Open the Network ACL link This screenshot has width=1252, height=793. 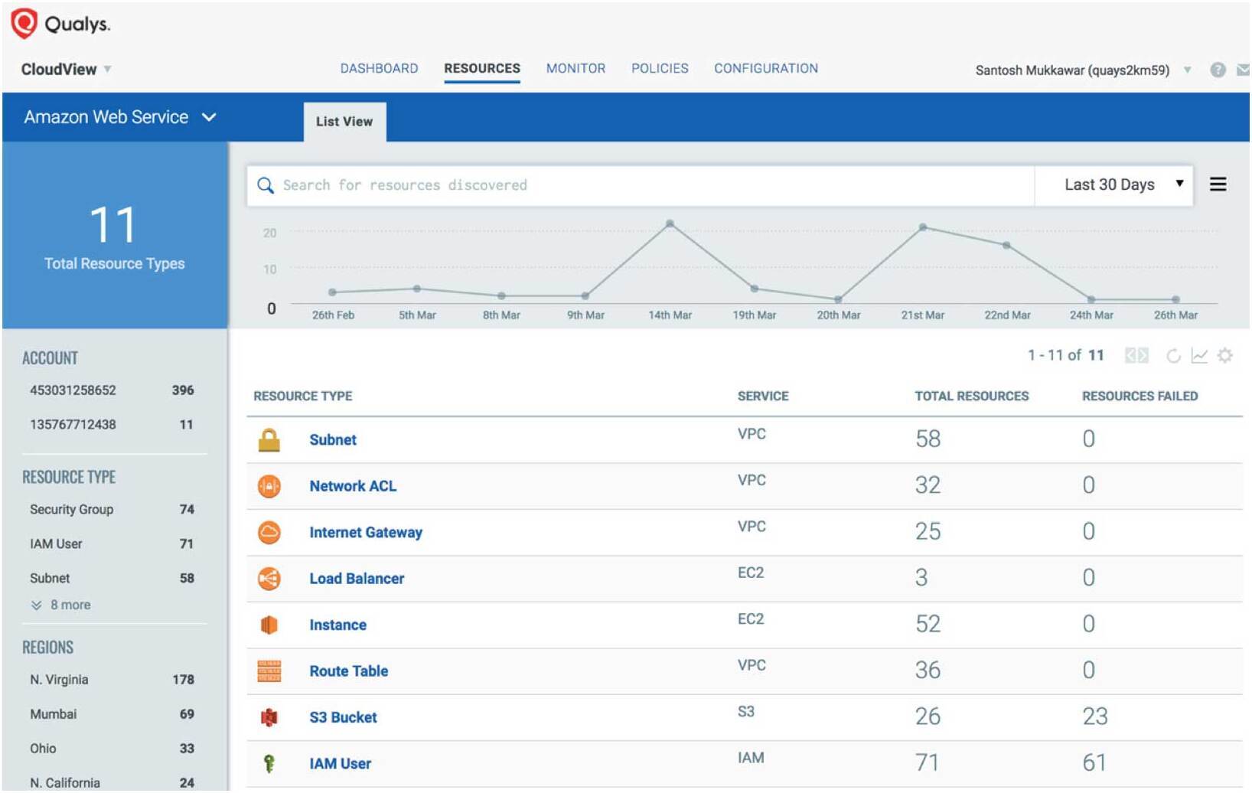point(353,486)
